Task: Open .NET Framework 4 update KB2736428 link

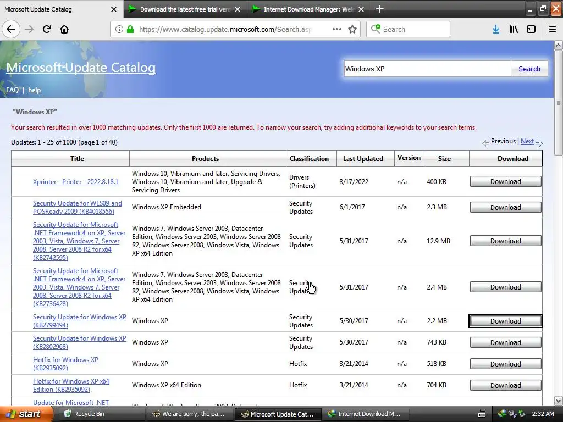Action: pyautogui.click(x=79, y=287)
